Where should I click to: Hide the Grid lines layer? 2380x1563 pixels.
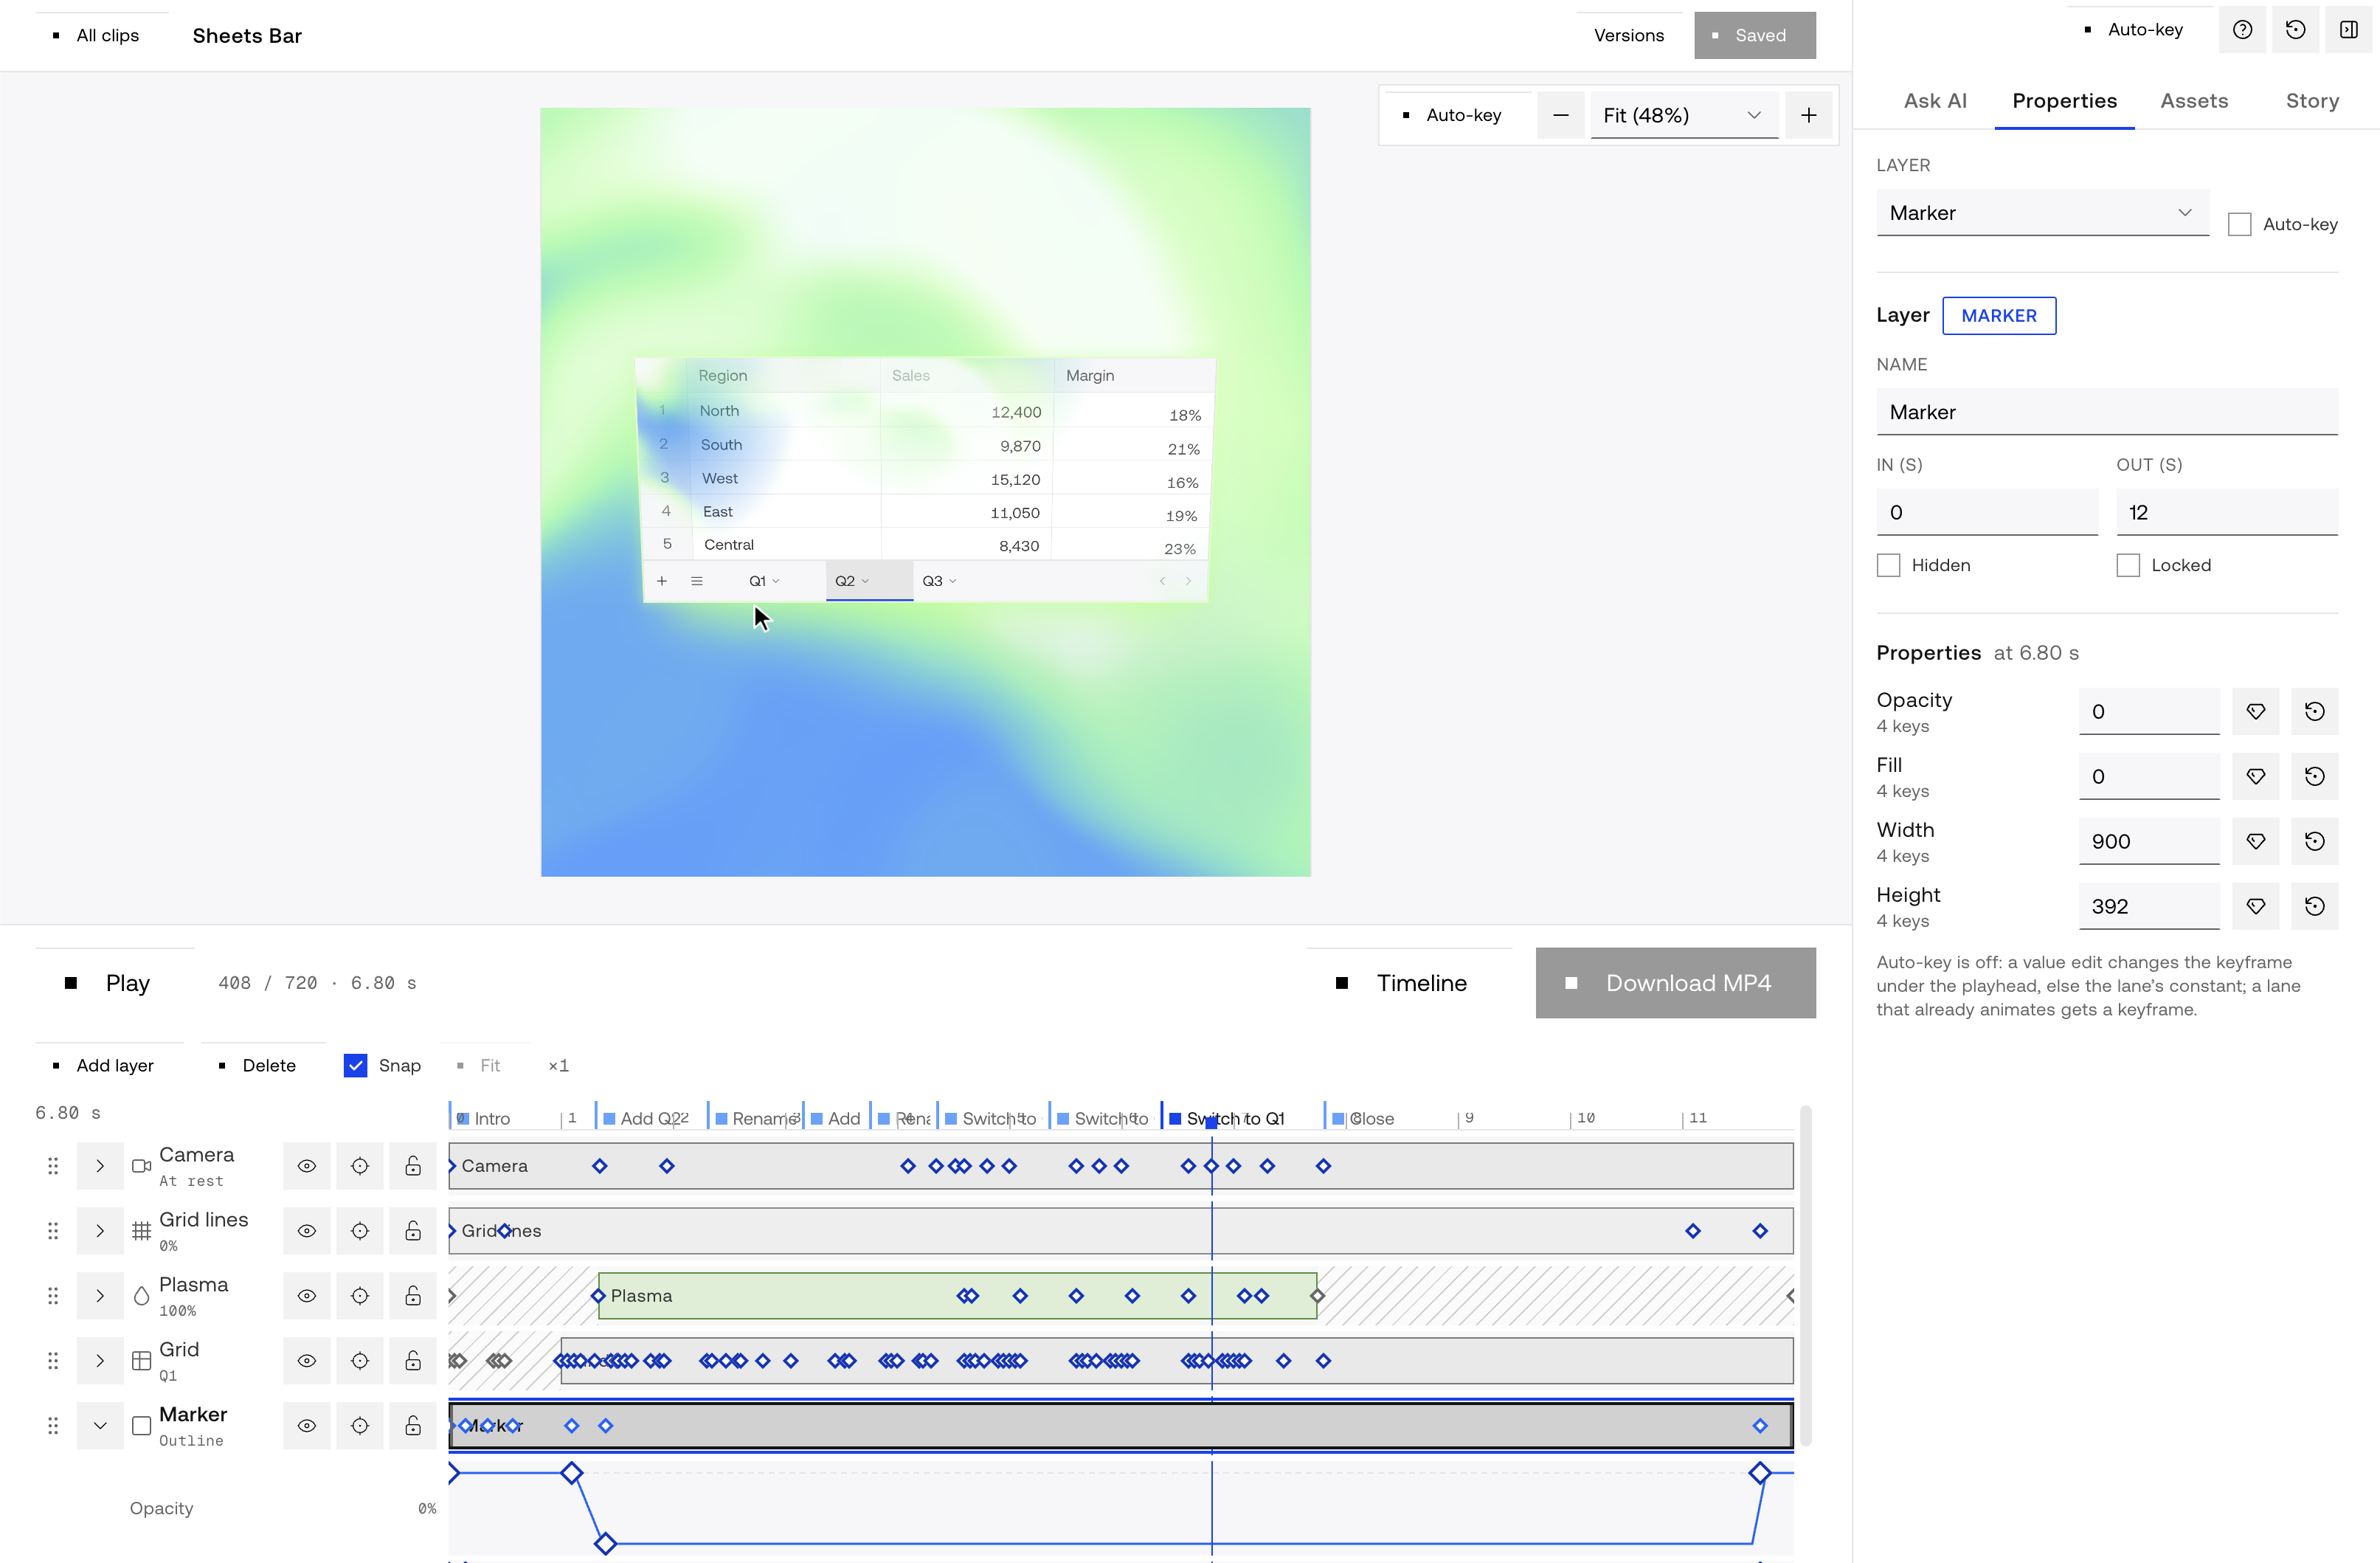(x=307, y=1231)
